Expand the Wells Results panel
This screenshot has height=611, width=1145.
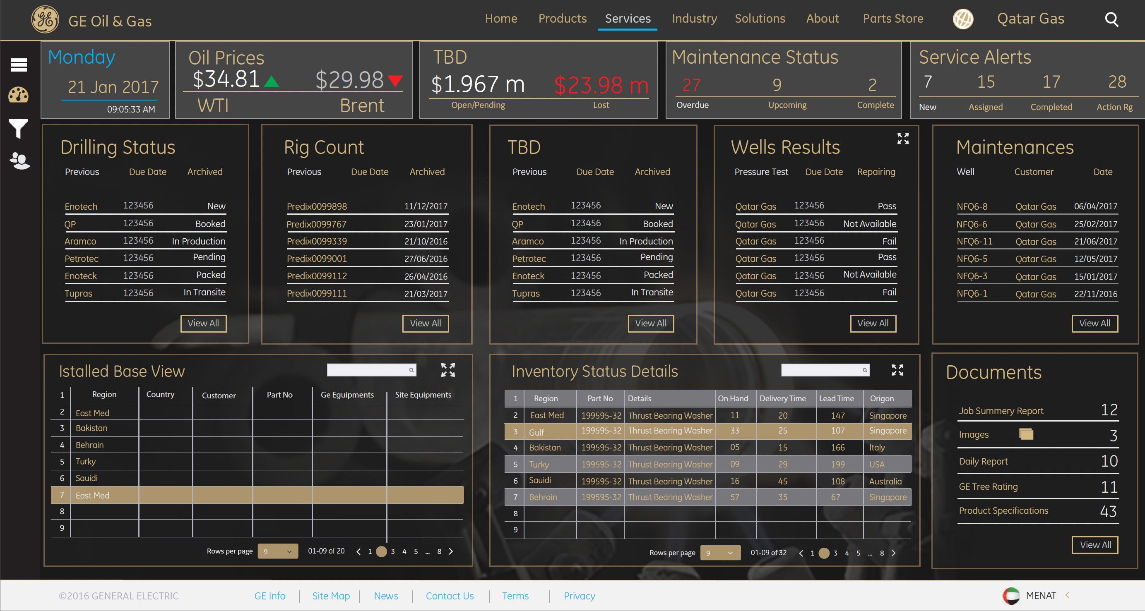(x=903, y=139)
